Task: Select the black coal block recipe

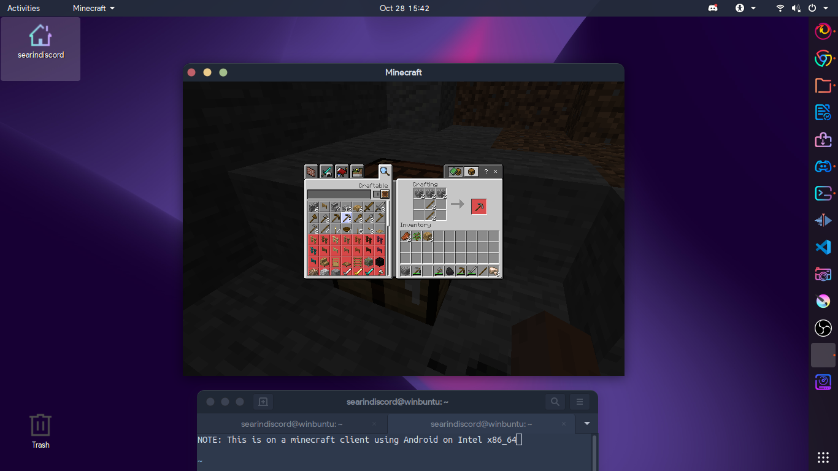Action: point(380,262)
